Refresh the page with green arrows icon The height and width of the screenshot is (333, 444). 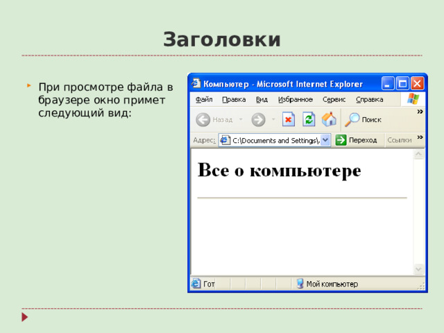tap(309, 119)
